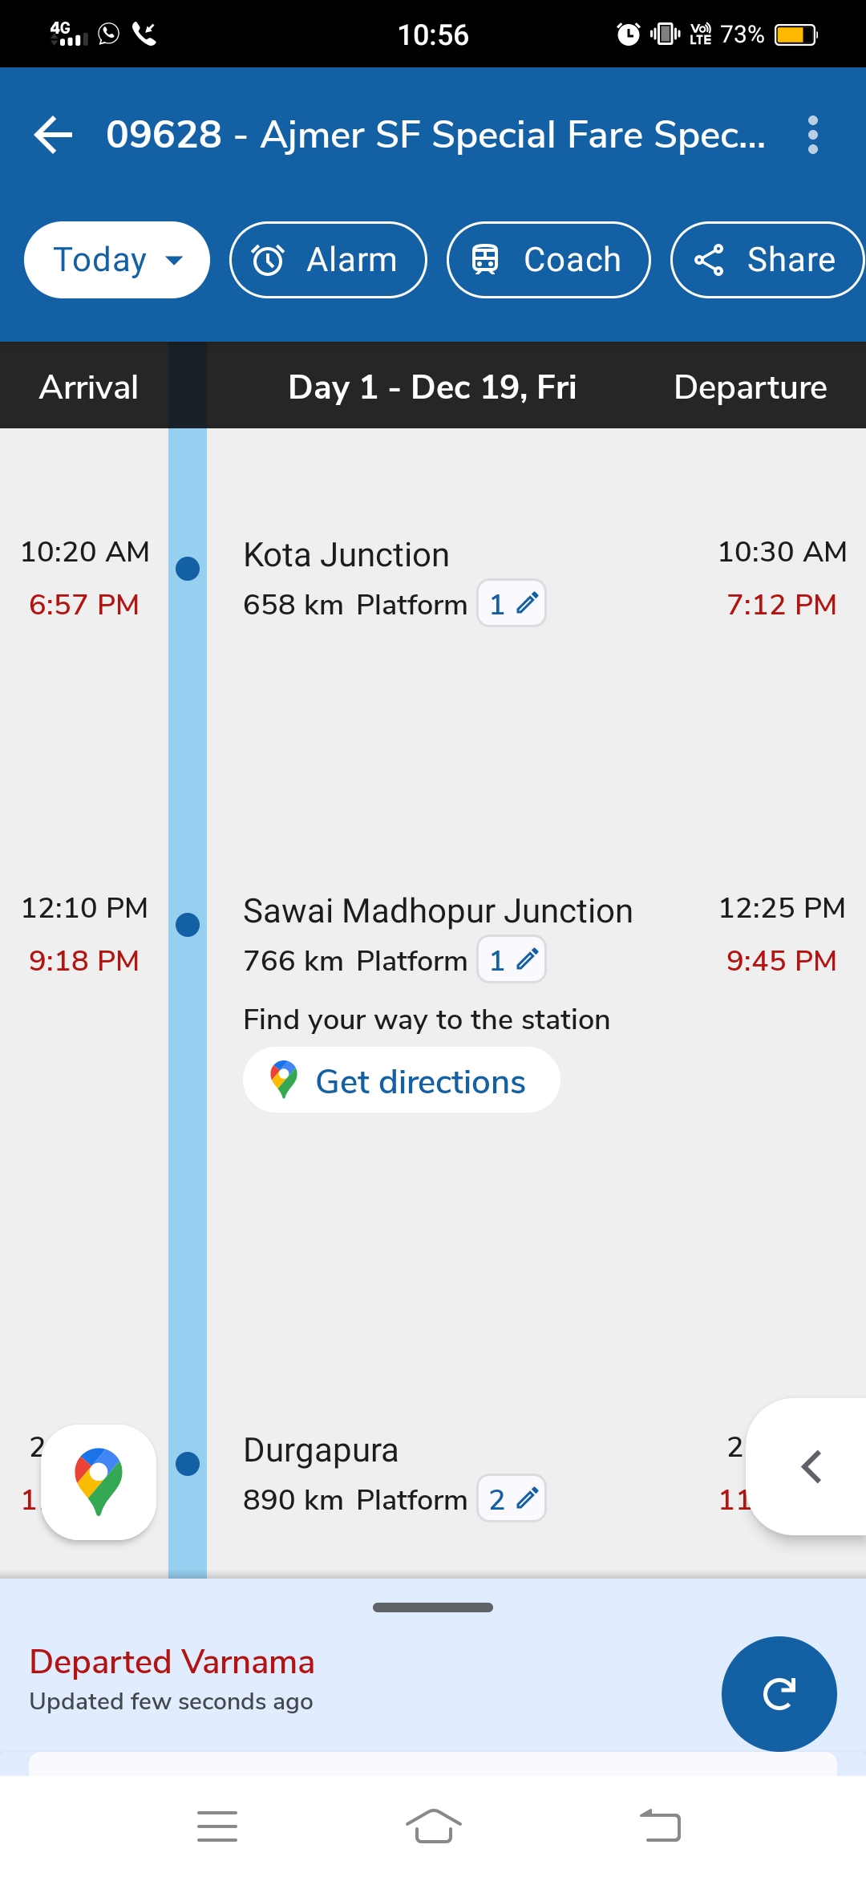Edit the Sawai Madhopur platform number
Screen dimensions: 866x1877
pyautogui.click(x=512, y=959)
